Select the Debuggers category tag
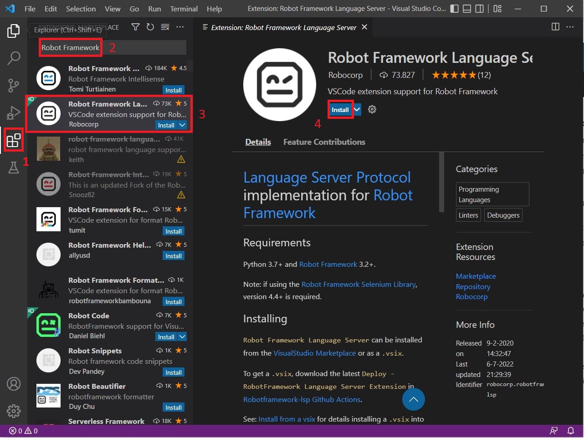584x438 pixels. click(503, 215)
